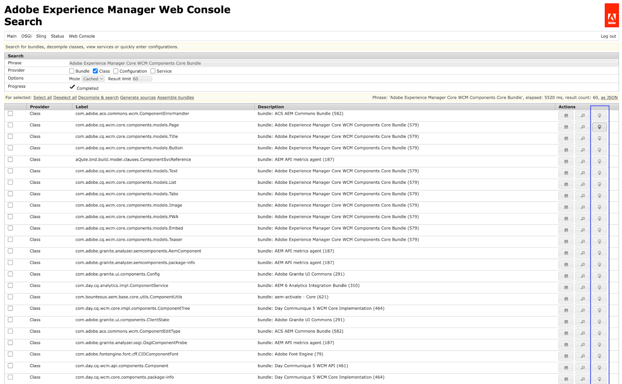The height and width of the screenshot is (384, 622).
Task: Click description 'bundle: Adobe Font Engine (79)'
Action: pyautogui.click(x=290, y=354)
